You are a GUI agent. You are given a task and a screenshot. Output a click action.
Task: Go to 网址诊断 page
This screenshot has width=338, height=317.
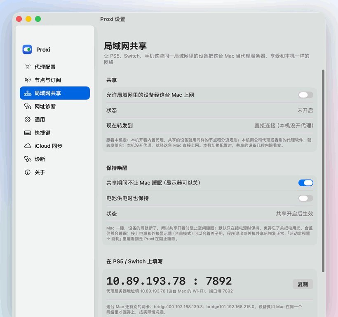tap(55, 106)
